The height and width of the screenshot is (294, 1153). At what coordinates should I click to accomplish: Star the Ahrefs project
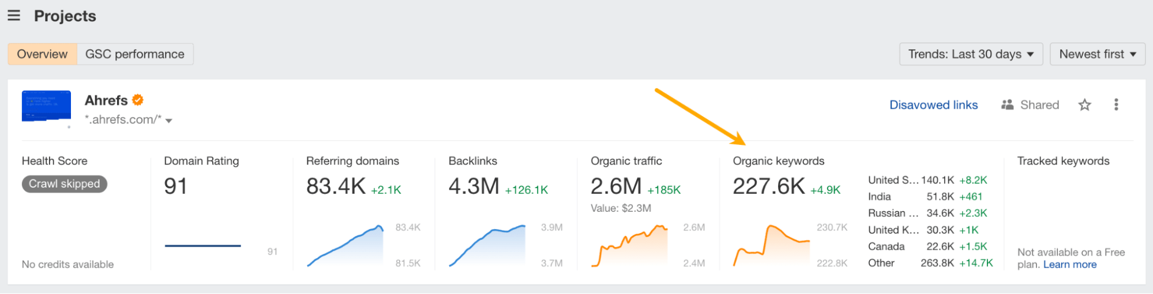[x=1085, y=105]
